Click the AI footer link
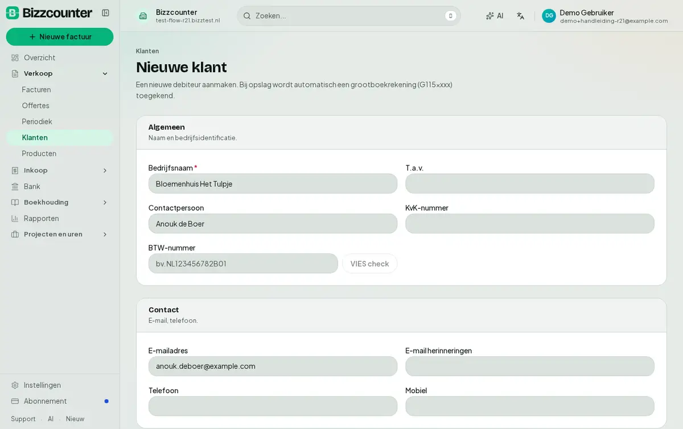 (x=51, y=419)
